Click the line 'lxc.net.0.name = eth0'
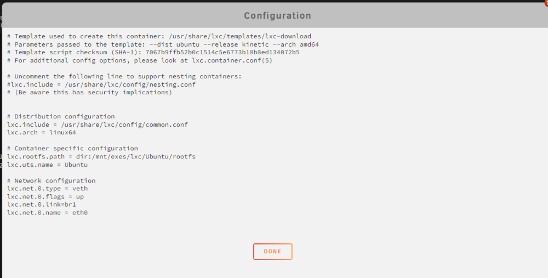 pyautogui.click(x=47, y=213)
